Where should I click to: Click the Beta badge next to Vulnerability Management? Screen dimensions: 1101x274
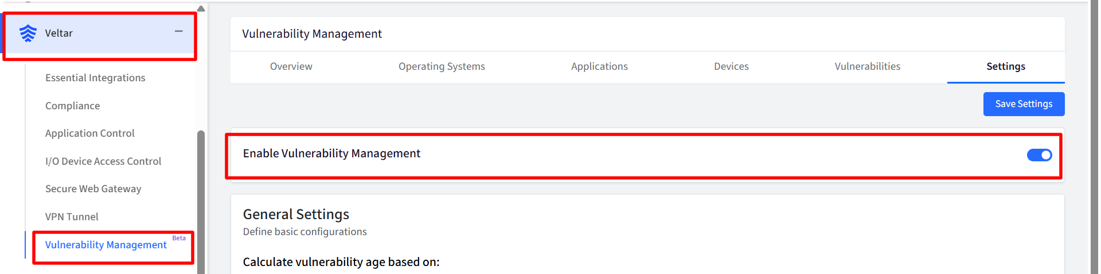click(179, 238)
